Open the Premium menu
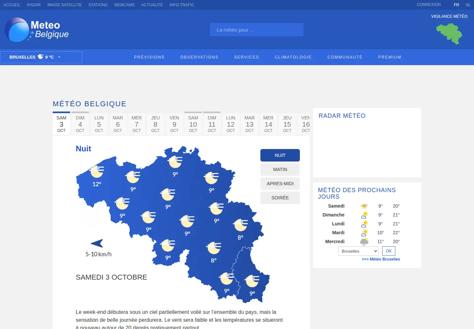The image size is (474, 329). (x=390, y=57)
